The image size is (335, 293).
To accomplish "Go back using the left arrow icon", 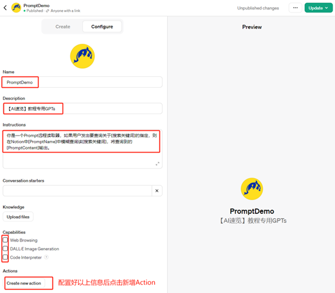I will point(5,8).
